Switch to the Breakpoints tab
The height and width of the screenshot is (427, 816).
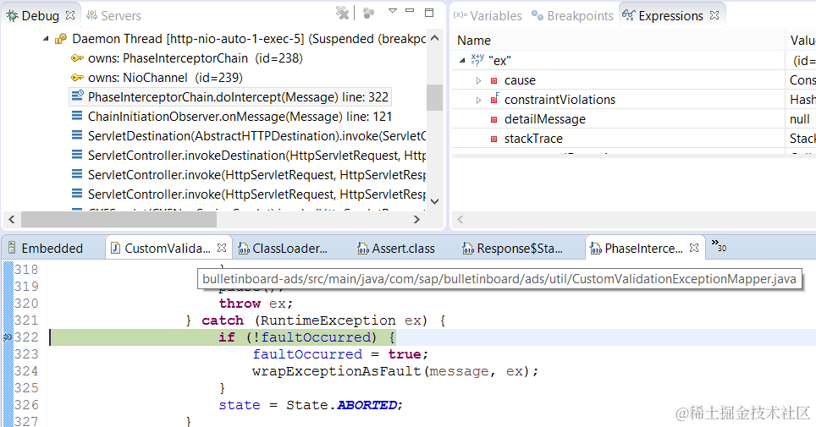572,15
